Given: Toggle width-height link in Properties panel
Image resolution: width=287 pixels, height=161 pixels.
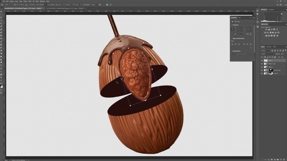Looking at the screenshot, I should (232, 29).
